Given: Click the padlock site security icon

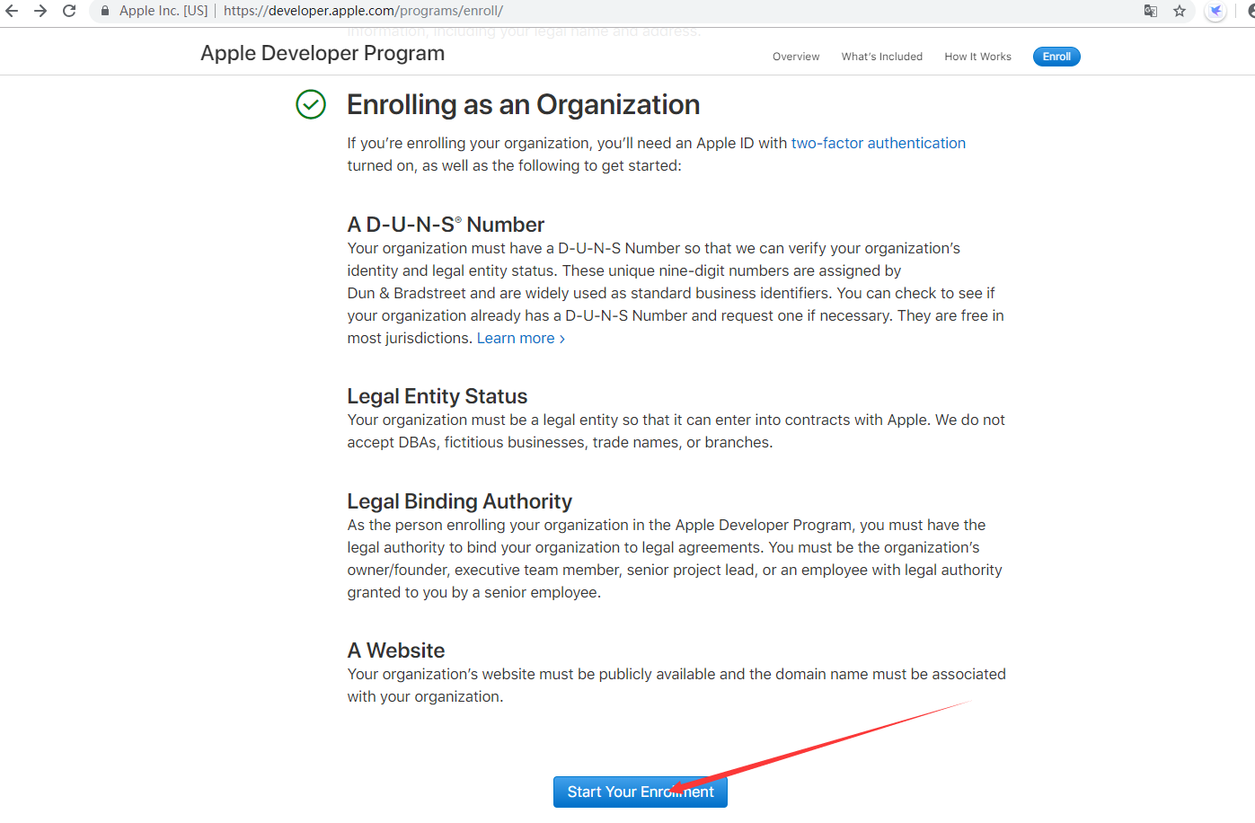Looking at the screenshot, I should coord(105,11).
